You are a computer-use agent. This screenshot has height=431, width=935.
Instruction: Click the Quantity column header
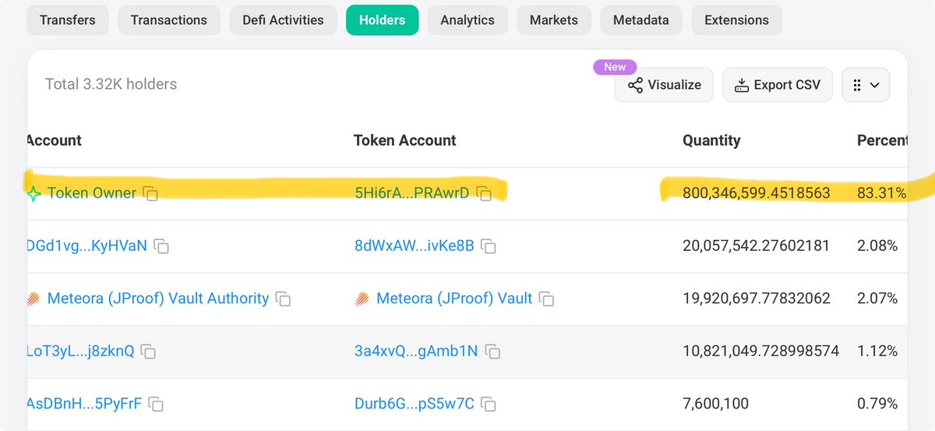coord(711,140)
